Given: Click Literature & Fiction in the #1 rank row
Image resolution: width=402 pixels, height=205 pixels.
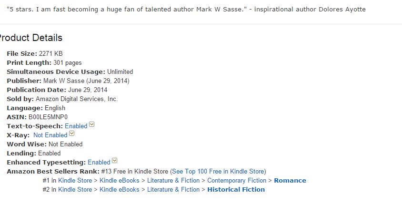Looking at the screenshot, I should tap(173, 181).
